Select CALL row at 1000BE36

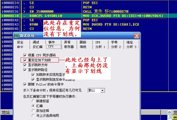(x=84, y=12)
